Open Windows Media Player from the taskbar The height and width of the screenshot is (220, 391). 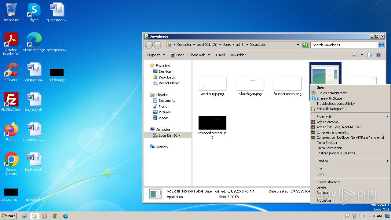coord(45,216)
